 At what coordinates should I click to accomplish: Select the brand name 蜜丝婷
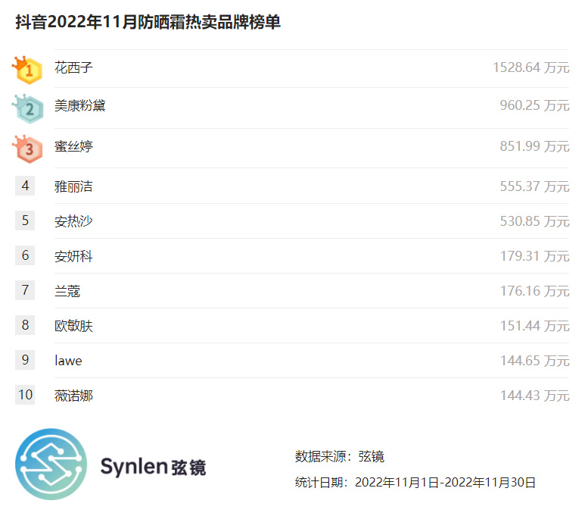click(73, 146)
